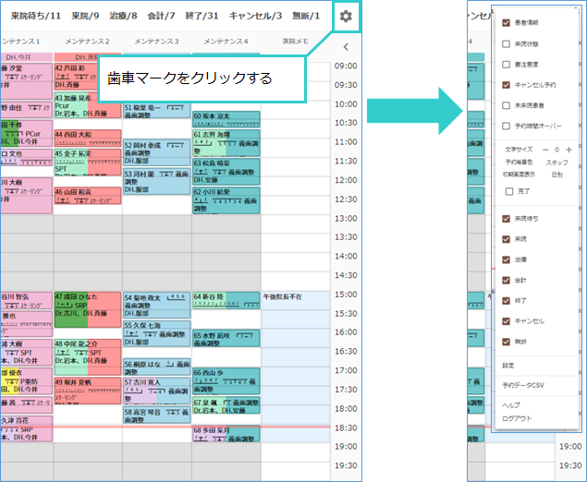587x482 pixels.
Task: Click the メンテナンス2 column header
Action: coord(87,42)
